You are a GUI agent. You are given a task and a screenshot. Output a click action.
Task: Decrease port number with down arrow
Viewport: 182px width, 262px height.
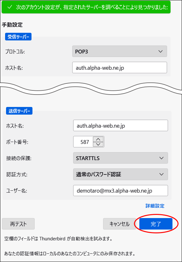click(x=98, y=144)
